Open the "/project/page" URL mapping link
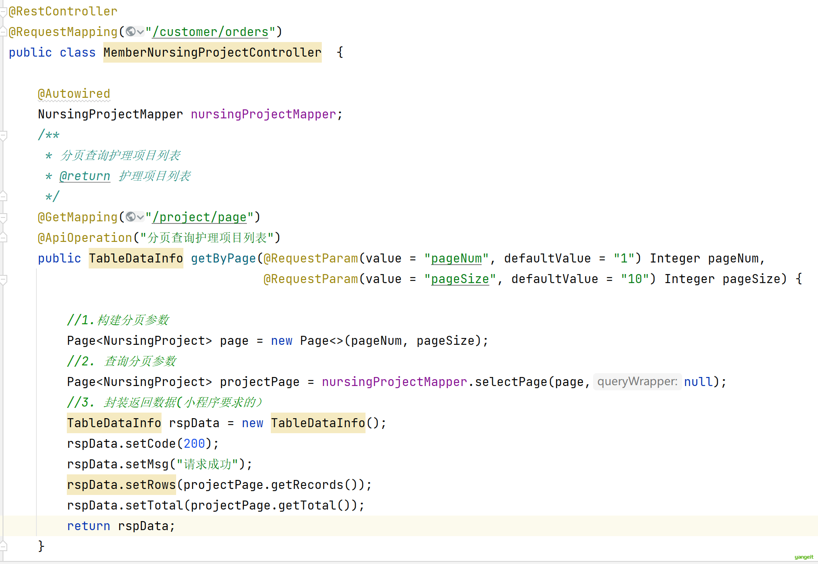The image size is (818, 564). coord(200,217)
